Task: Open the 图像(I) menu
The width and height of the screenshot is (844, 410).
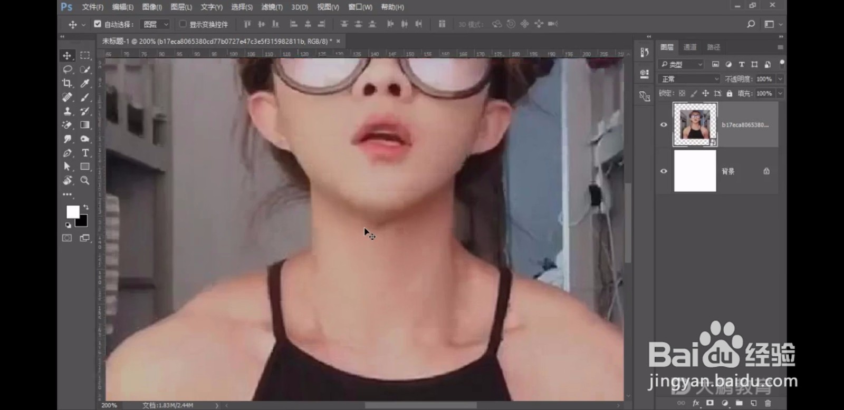Action: click(x=152, y=7)
